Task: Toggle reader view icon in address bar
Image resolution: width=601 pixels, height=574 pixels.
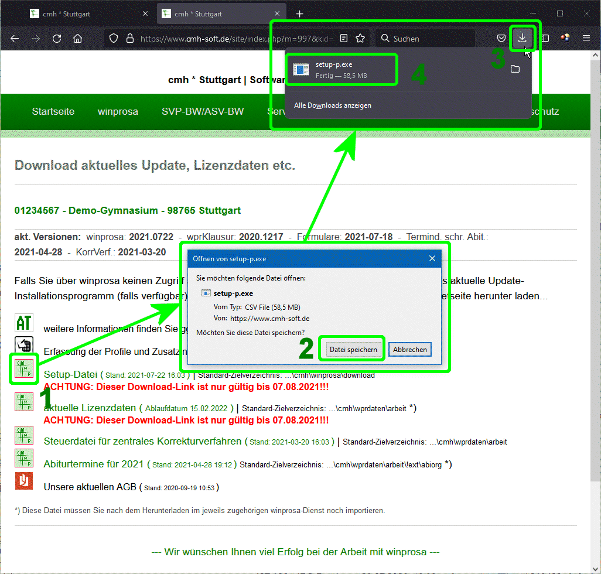Action: point(344,39)
